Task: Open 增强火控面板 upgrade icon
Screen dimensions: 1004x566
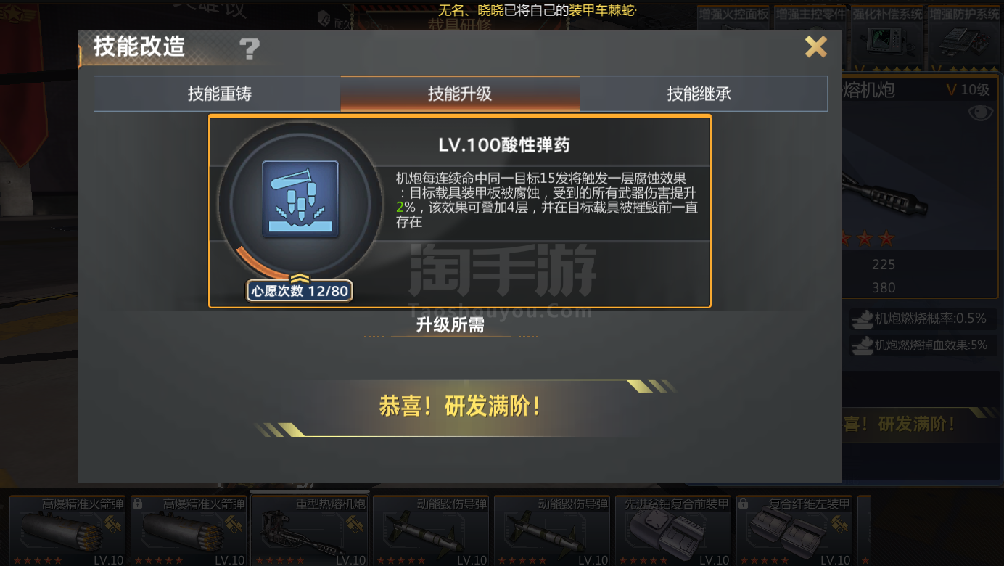Action: coord(733,38)
